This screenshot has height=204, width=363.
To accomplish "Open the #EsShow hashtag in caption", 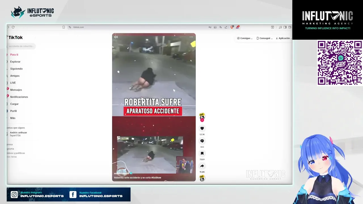I will [x=156, y=178].
